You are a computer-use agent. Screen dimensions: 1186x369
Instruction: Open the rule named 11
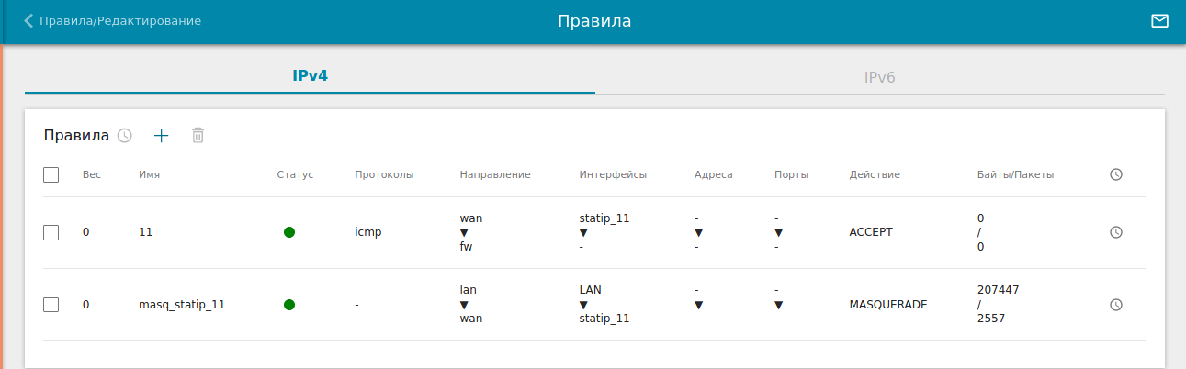click(x=145, y=232)
